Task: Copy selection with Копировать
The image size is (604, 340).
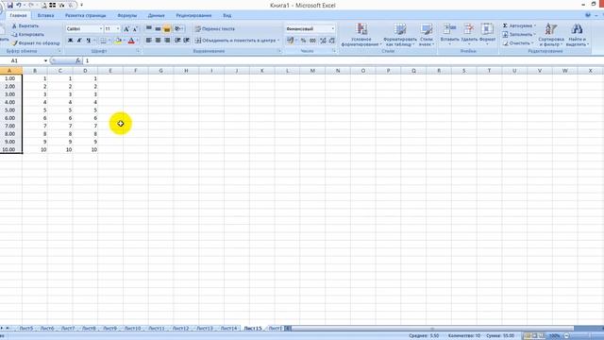Action: 27,34
